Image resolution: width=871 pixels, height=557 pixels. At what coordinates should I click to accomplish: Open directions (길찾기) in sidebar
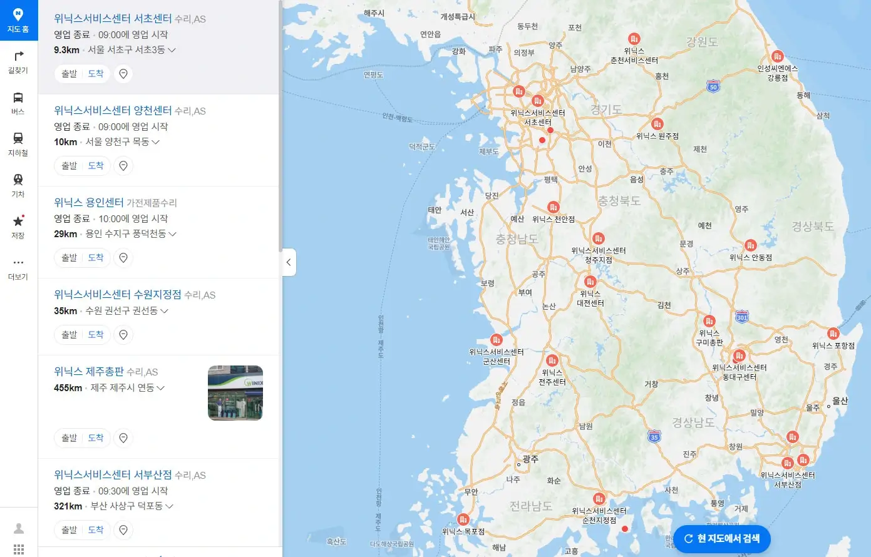18,62
